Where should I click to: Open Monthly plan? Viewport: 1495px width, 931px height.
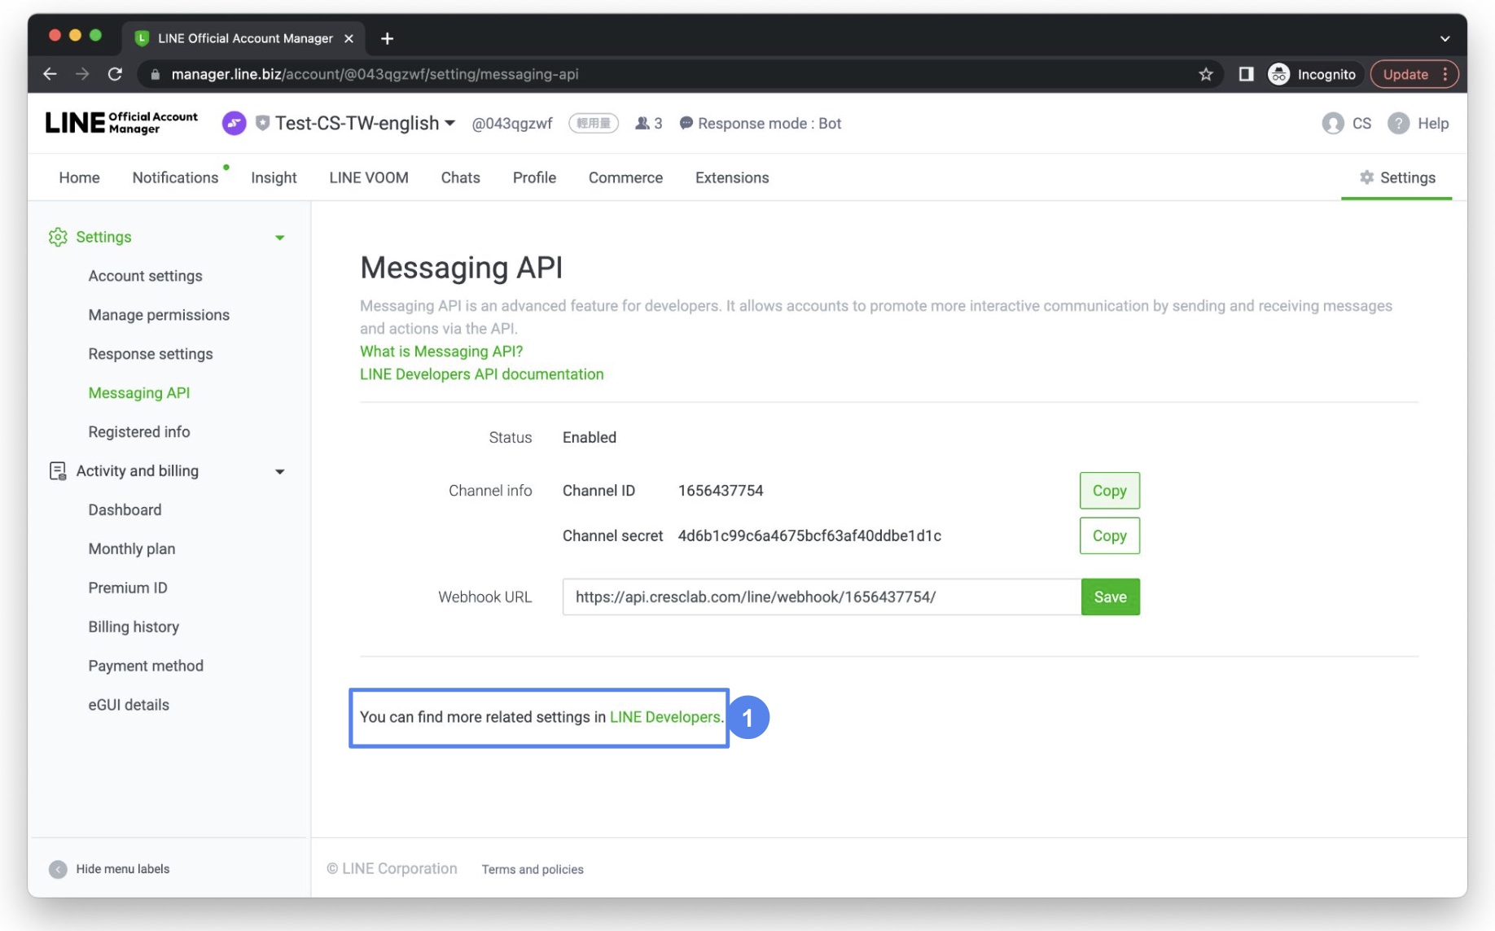pos(132,549)
